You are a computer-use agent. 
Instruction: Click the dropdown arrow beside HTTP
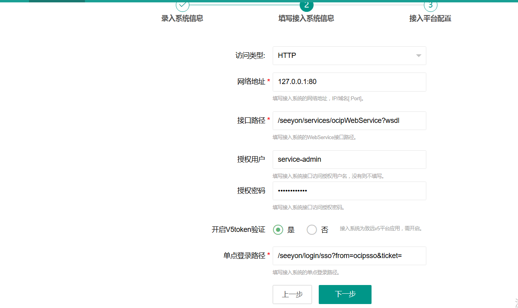click(x=418, y=55)
